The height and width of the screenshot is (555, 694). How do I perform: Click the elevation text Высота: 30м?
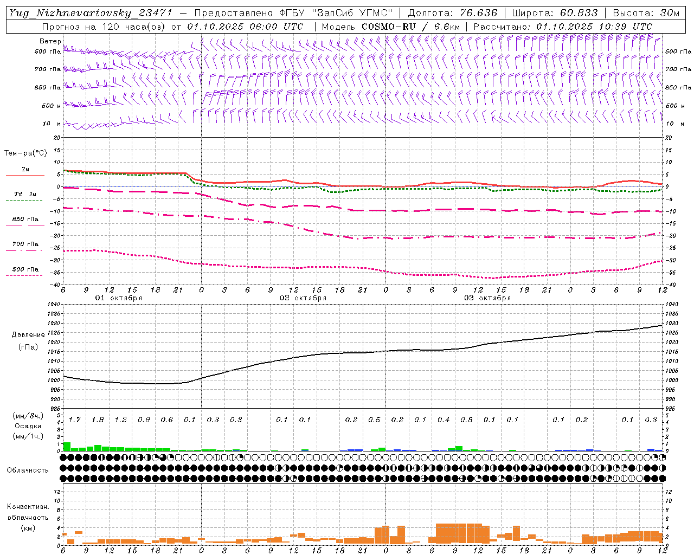pos(646,13)
